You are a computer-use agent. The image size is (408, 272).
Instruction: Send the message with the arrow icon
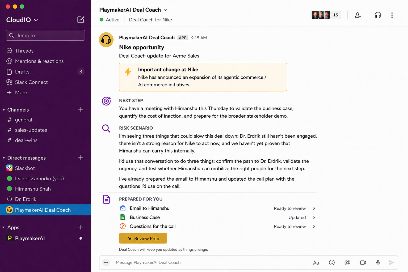pos(391,262)
